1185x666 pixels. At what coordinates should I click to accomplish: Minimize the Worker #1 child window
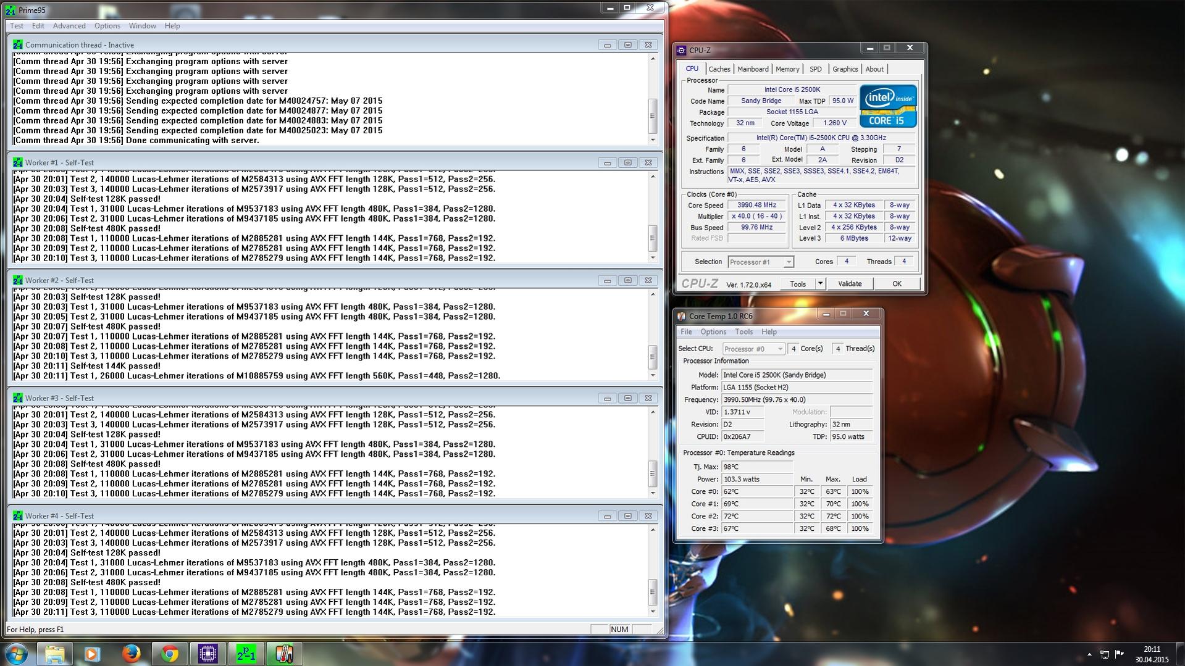(608, 162)
